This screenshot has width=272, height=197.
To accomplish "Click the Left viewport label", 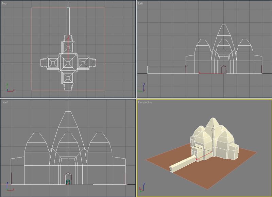I will [x=141, y=3].
